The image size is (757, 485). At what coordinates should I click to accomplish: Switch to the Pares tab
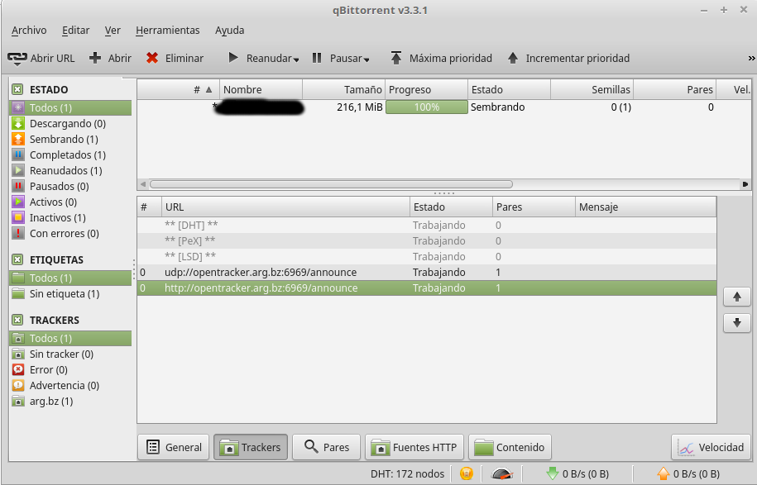(326, 447)
